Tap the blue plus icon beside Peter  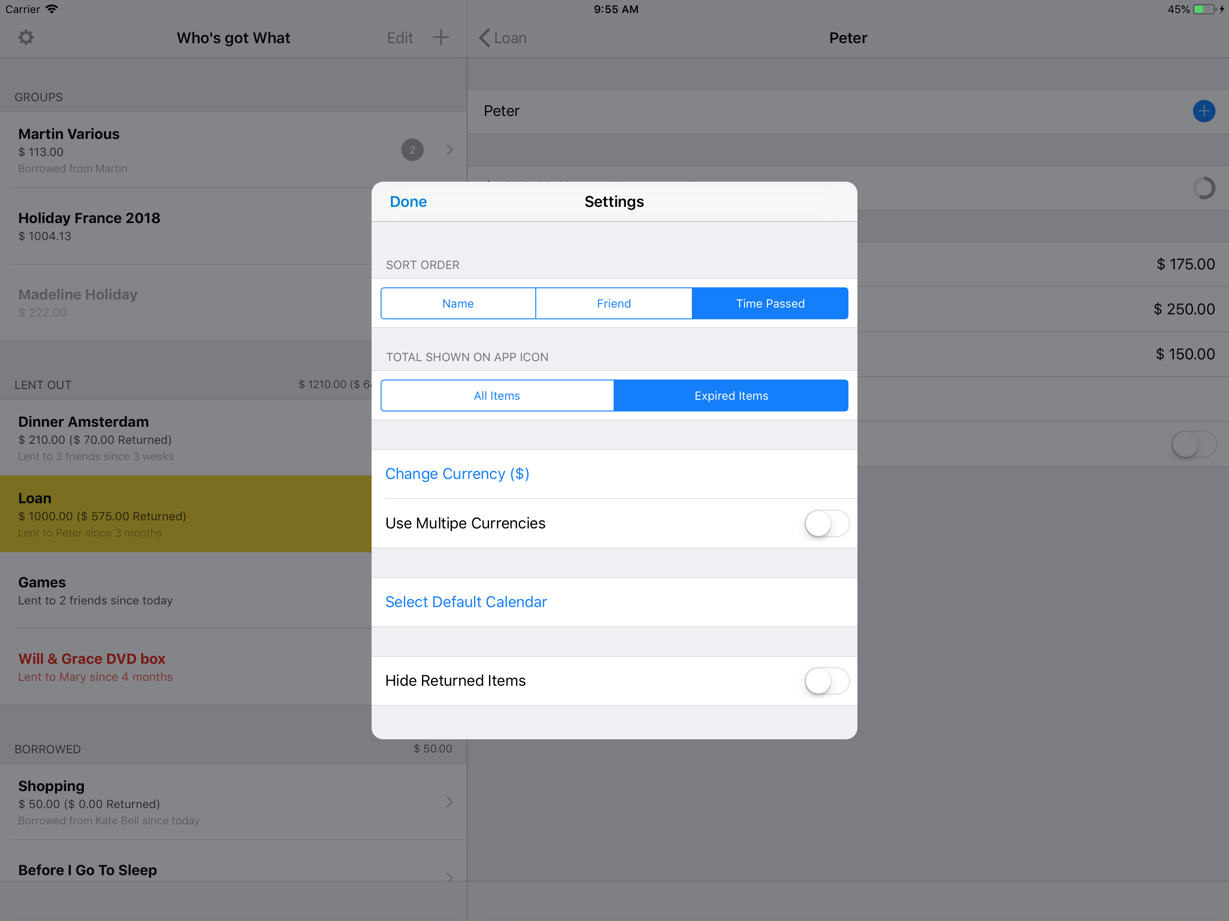pyautogui.click(x=1203, y=111)
